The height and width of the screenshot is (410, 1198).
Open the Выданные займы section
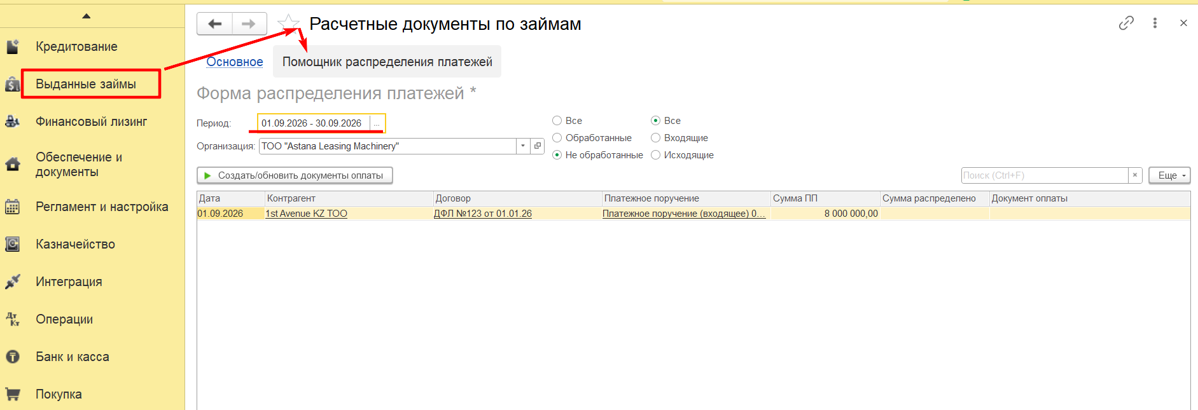tap(86, 84)
